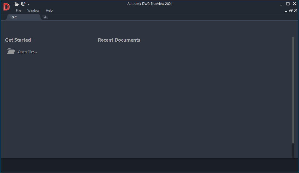This screenshot has height=173, width=299.
Task: Add a new tab with the plus button
Action: coord(45,17)
